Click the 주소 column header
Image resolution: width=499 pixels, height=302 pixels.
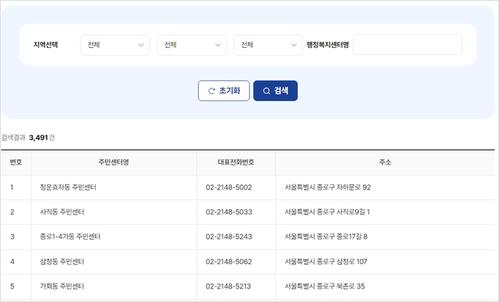pyautogui.click(x=385, y=162)
